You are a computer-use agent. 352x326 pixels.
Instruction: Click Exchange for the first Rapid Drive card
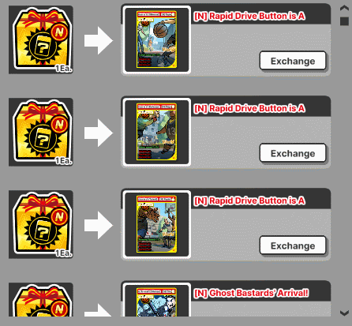click(293, 61)
